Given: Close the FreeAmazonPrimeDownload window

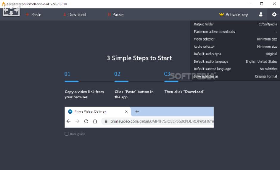Looking at the screenshot, I should [x=274, y=4].
